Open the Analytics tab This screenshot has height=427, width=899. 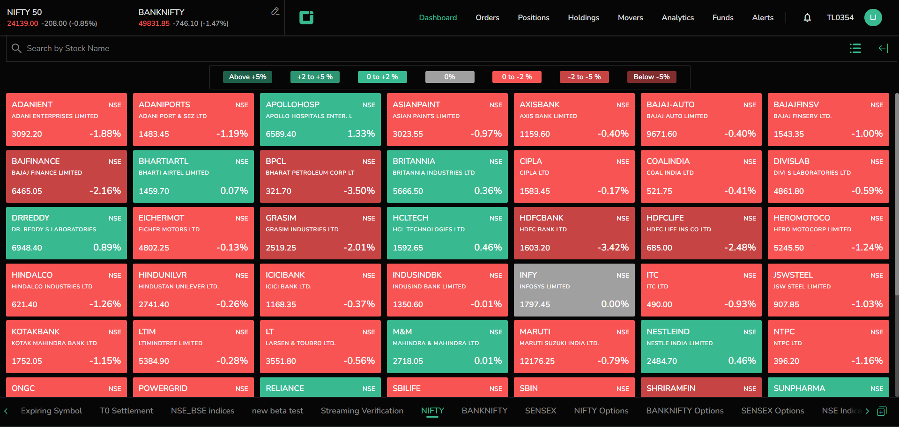[678, 17]
